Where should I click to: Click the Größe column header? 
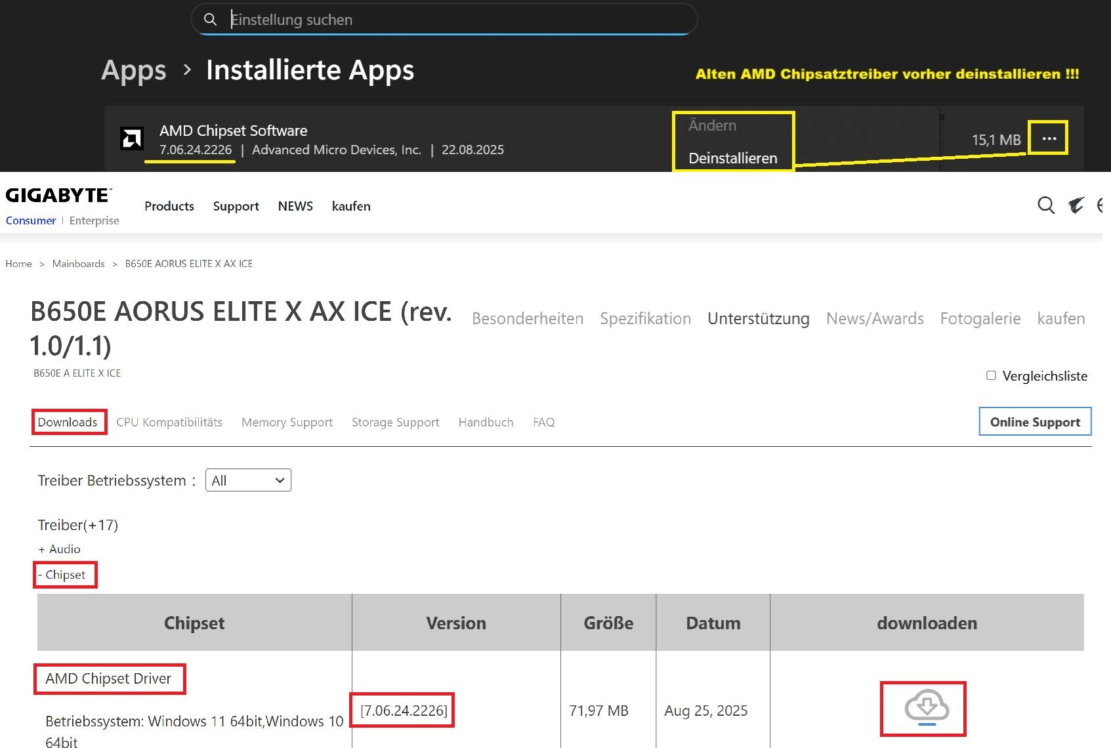[608, 623]
